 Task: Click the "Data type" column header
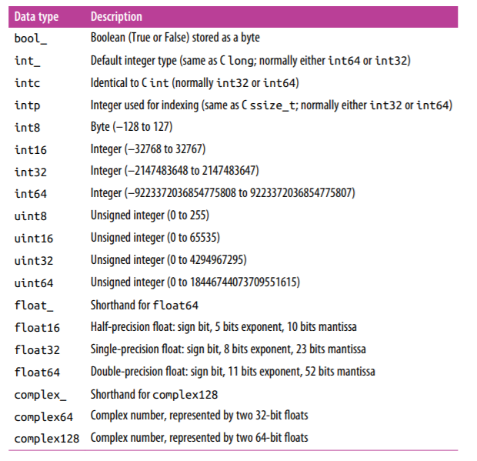pos(38,16)
